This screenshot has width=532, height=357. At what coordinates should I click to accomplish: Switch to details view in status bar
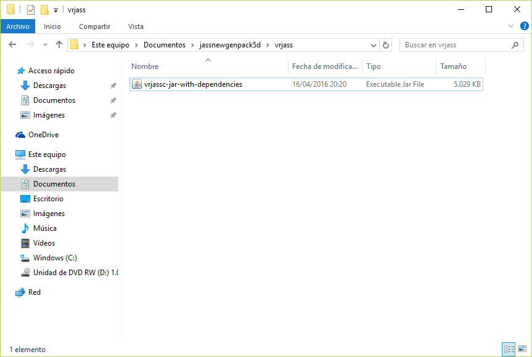point(509,349)
